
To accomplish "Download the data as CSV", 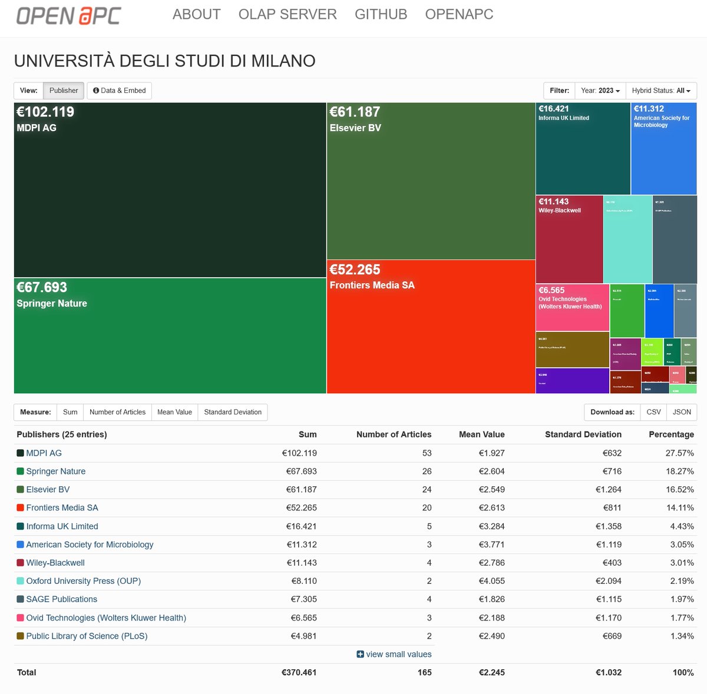I will coord(653,412).
